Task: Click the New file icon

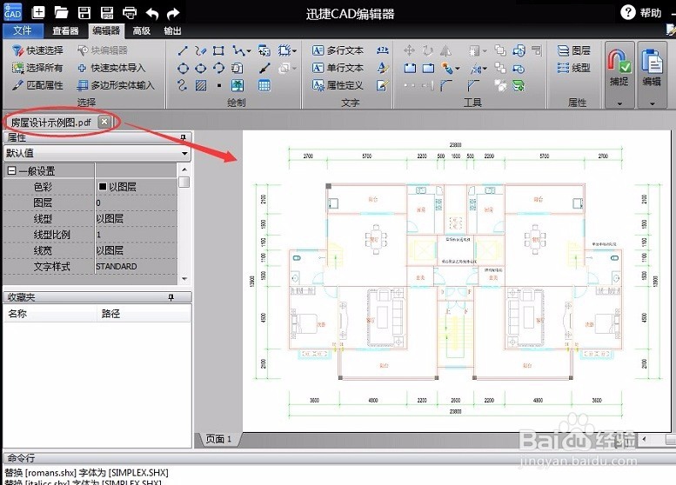Action: 38,12
